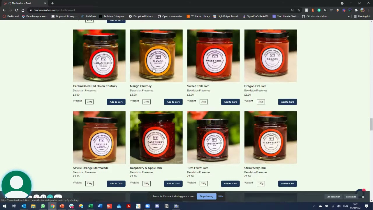This screenshot has height=210, width=373.
Task: Reload the page with the refresh icon
Action: pyautogui.click(x=17, y=10)
